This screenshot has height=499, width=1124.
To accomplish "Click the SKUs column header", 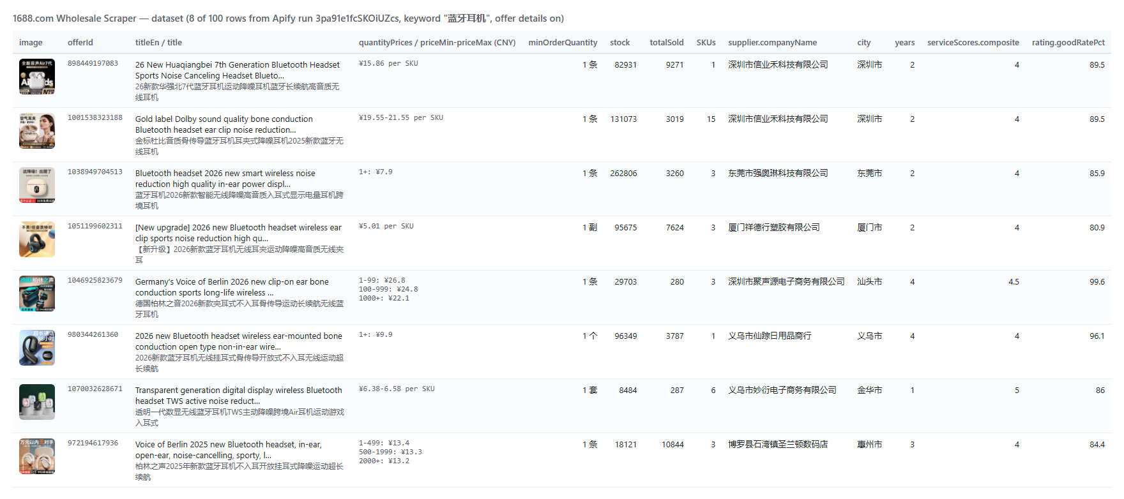I will coord(706,43).
